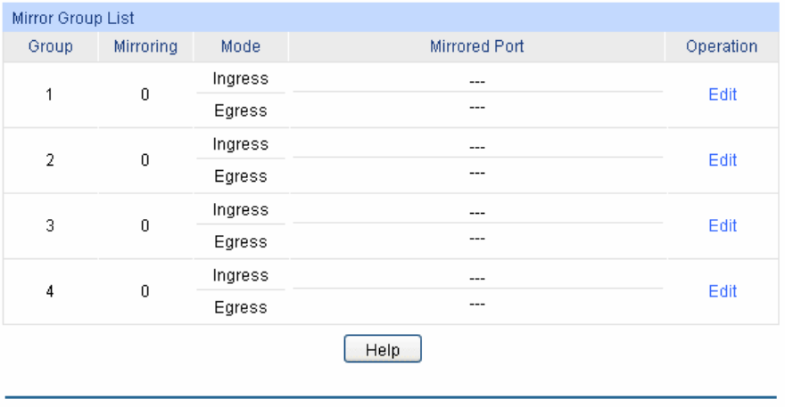
Task: Click group 1 Ingress mirrored port dashes
Action: [x=476, y=78]
